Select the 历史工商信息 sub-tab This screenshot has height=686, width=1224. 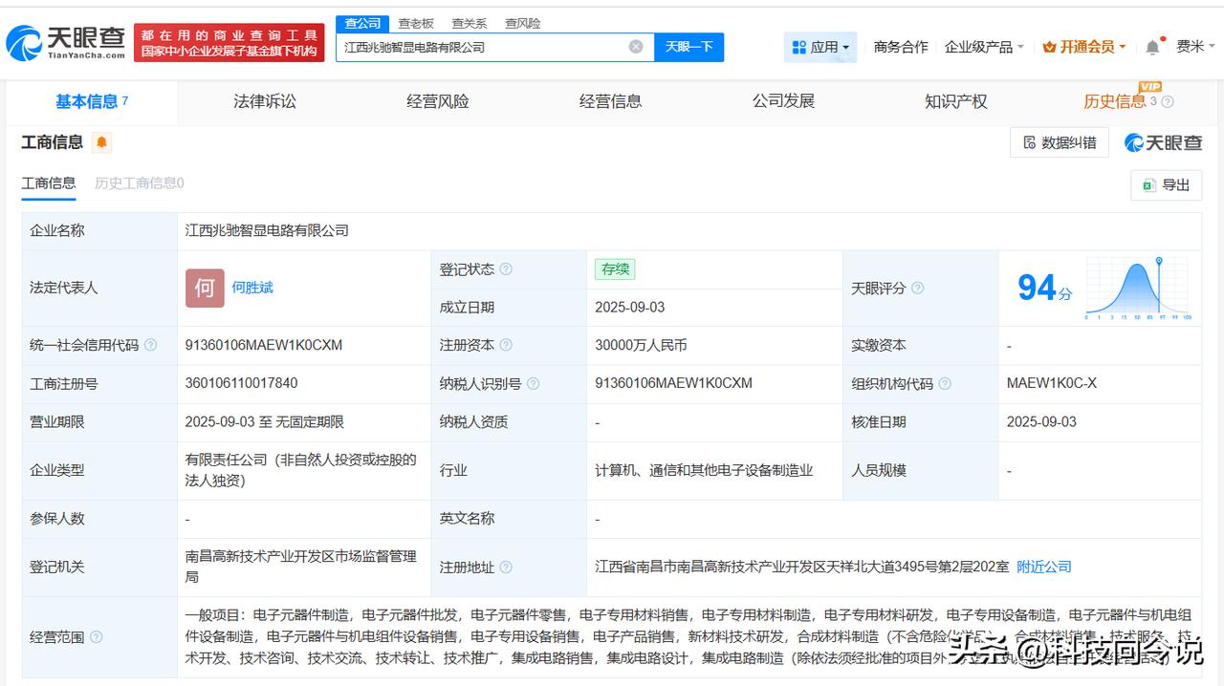(x=140, y=182)
